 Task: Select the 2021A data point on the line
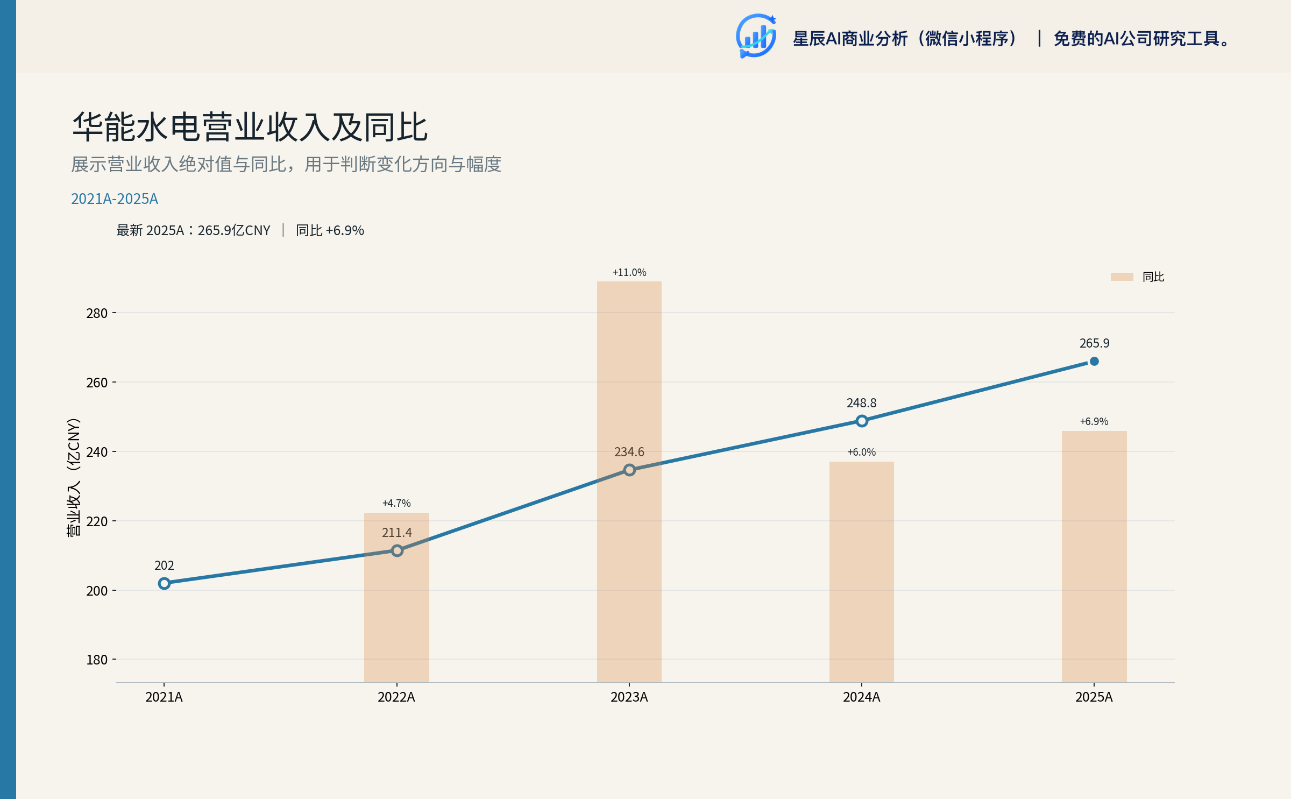click(x=164, y=583)
